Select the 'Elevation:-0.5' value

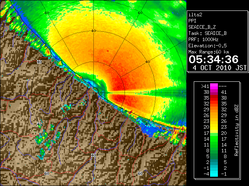(x=207, y=46)
